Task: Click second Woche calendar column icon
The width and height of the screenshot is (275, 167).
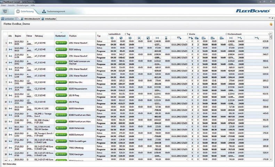Action: 212,38
